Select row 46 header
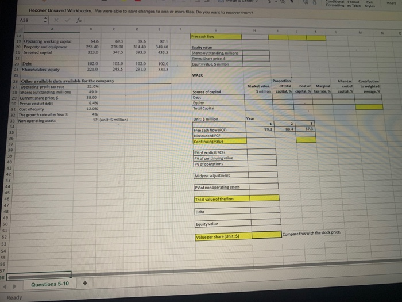Screen dimensions: 402x302 [x=7, y=199]
